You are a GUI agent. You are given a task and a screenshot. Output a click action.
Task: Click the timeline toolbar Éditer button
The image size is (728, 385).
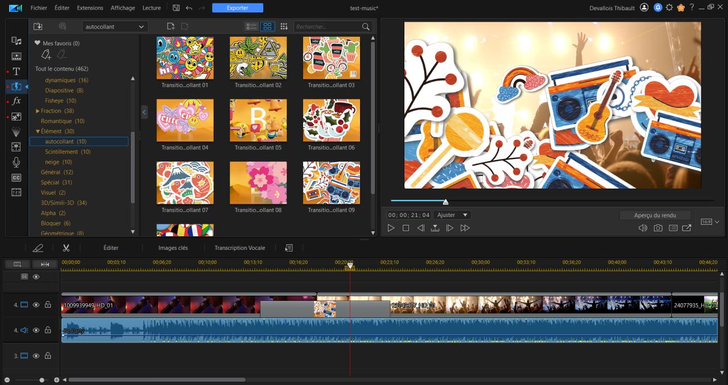(x=111, y=248)
